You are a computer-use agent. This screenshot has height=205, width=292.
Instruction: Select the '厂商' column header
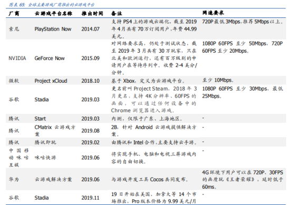14,13
